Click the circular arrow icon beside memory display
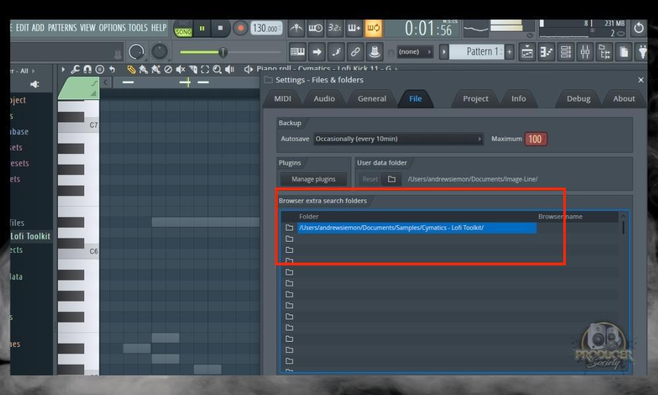The height and width of the screenshot is (395, 658). pos(639,28)
